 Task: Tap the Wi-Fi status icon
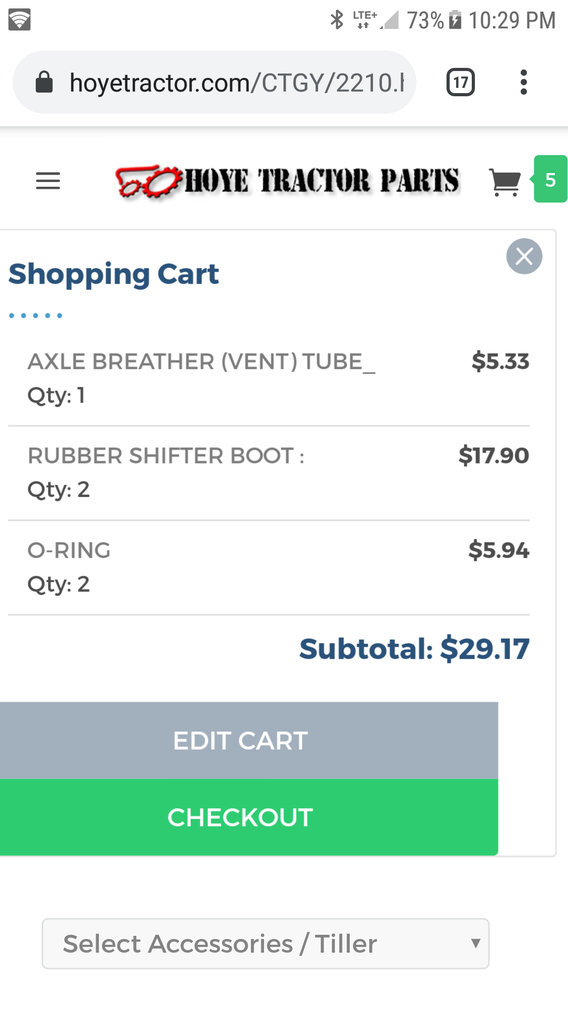(19, 20)
